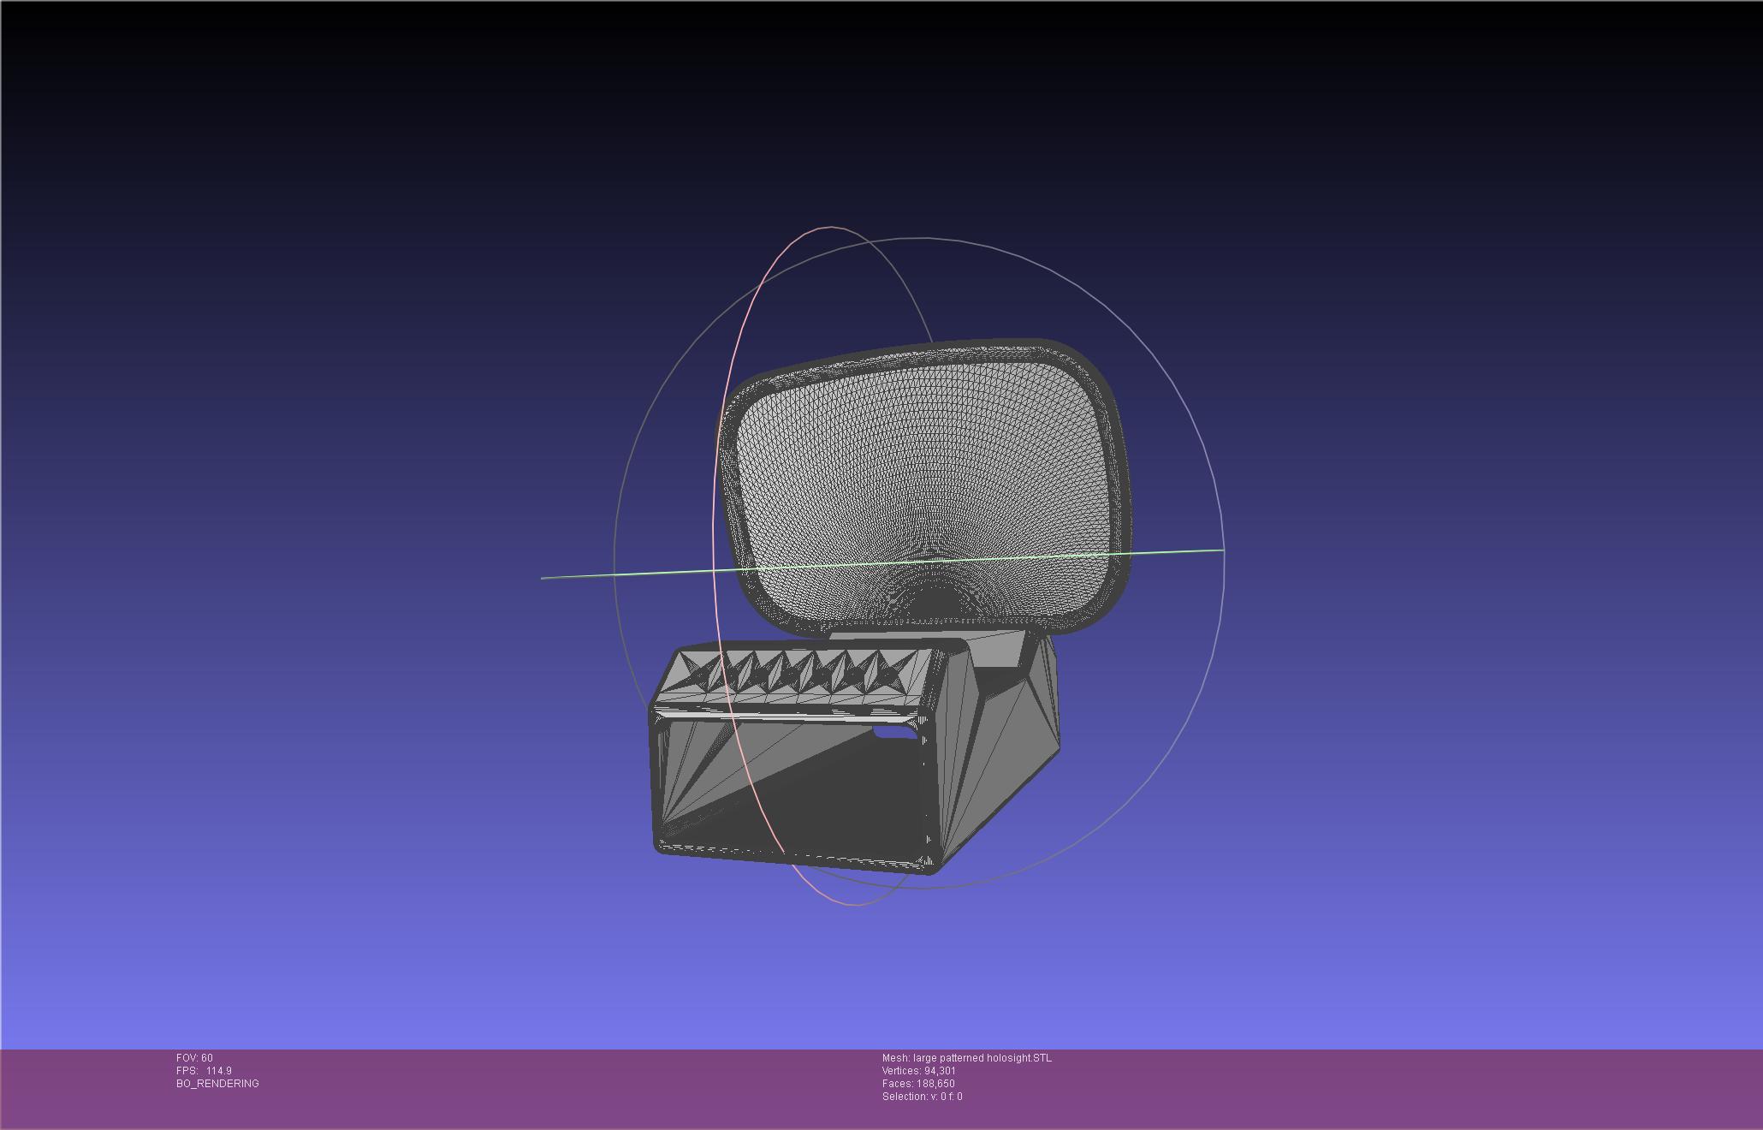Screen dimensions: 1763x1130
Task: Click the FPS 114.9 readout
Action: click(x=204, y=1071)
